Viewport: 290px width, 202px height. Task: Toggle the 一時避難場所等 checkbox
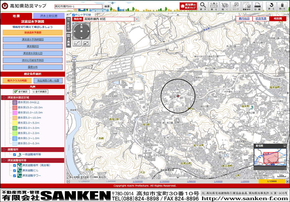click(14, 155)
